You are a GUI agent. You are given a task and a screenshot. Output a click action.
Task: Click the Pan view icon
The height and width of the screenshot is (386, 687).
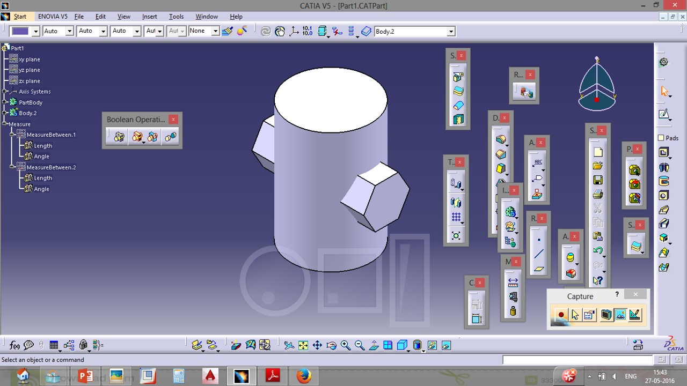[317, 345]
